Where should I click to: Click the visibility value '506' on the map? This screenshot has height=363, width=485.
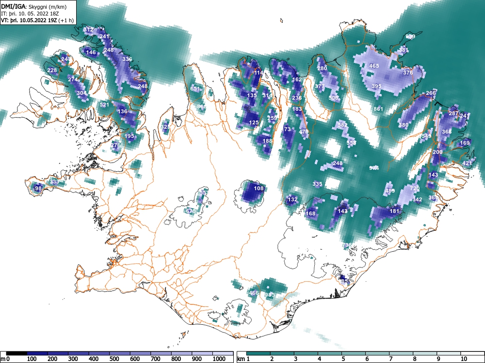click(x=334, y=98)
